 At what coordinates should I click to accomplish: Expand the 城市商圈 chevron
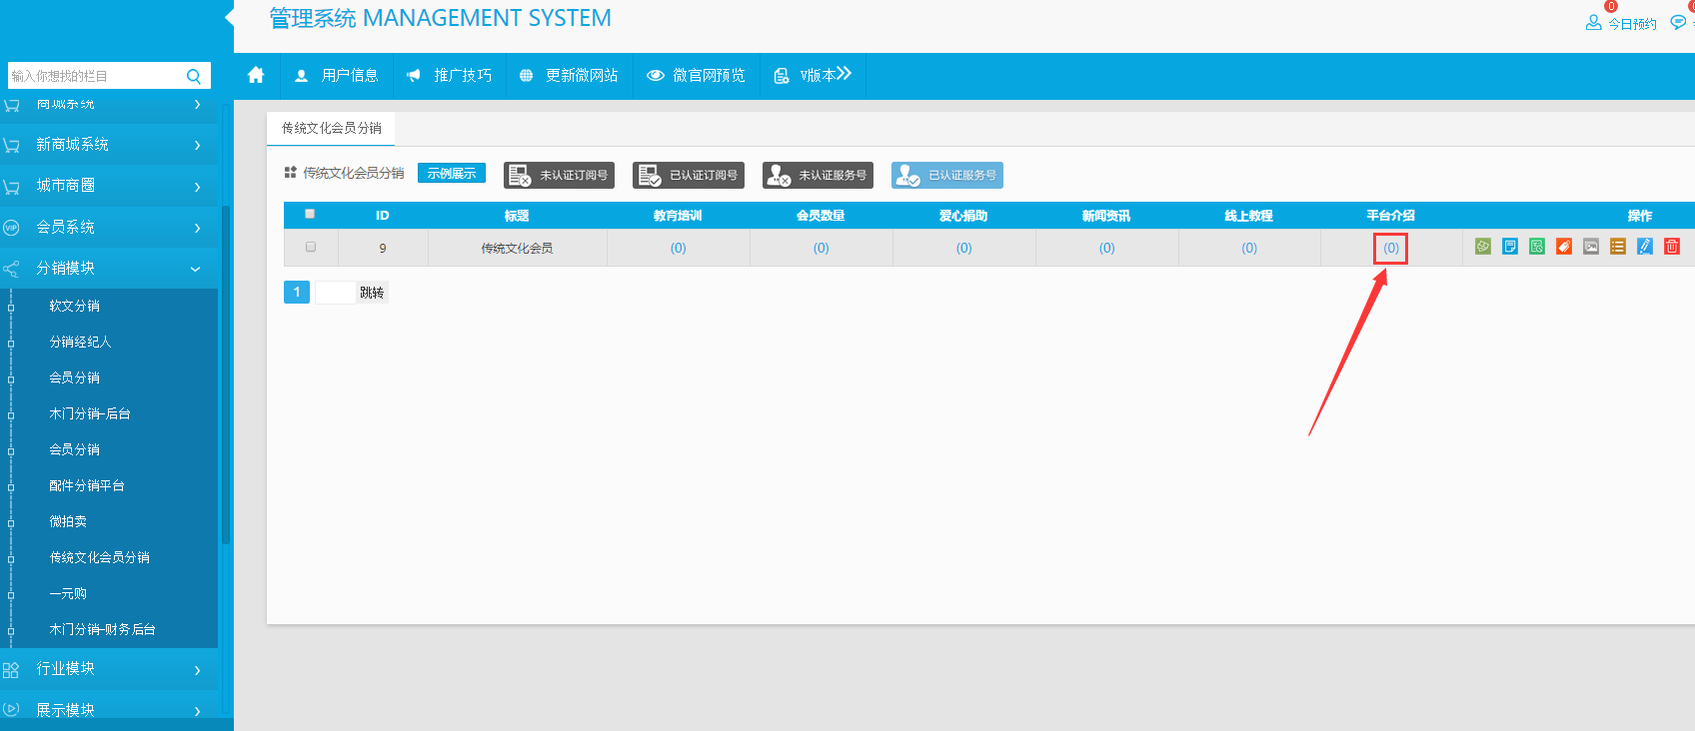tap(197, 187)
